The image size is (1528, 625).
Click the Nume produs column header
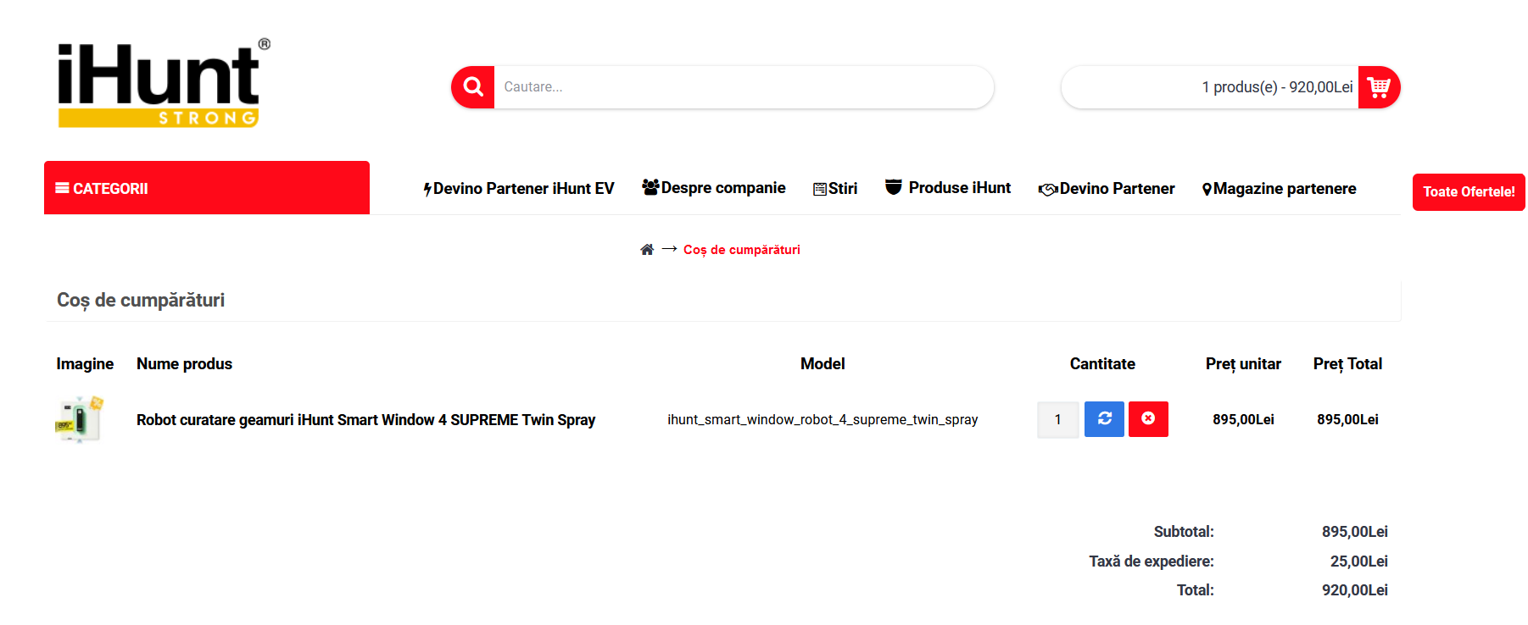point(185,364)
